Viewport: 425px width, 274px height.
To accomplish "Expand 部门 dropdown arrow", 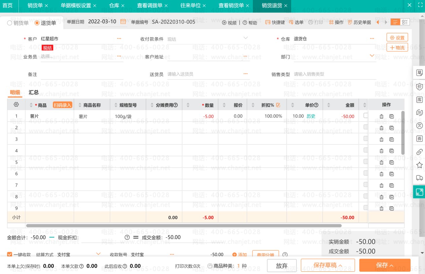I will click(372, 55).
